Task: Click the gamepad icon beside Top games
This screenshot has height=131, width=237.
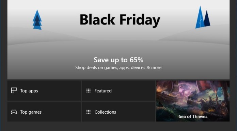Action: (x=14, y=112)
